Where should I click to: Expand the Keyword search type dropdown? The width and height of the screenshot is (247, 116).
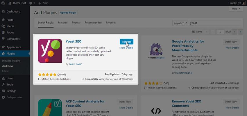[x=180, y=23]
